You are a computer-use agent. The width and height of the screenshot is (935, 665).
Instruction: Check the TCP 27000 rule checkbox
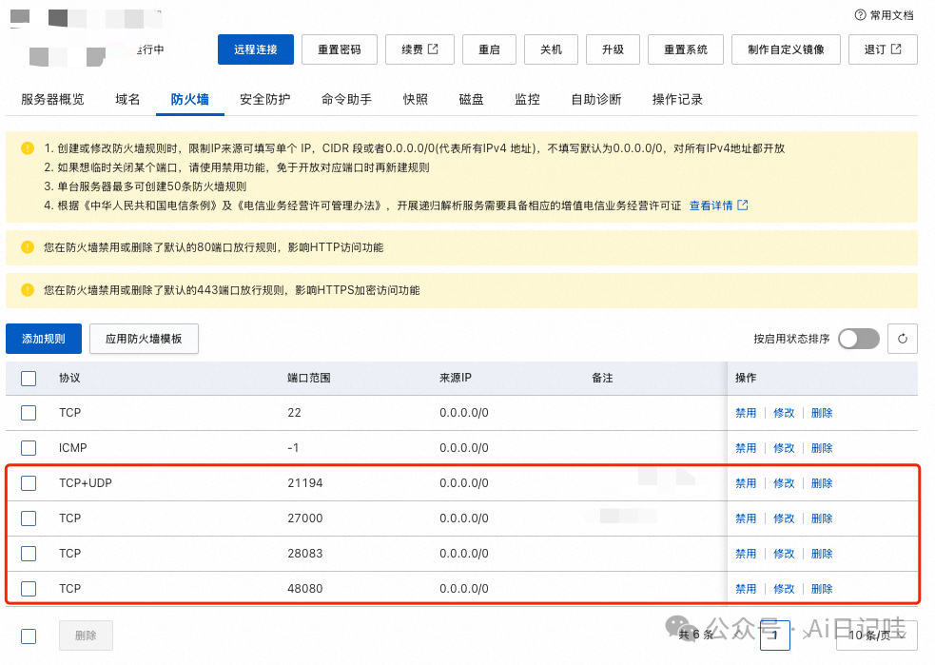[29, 518]
